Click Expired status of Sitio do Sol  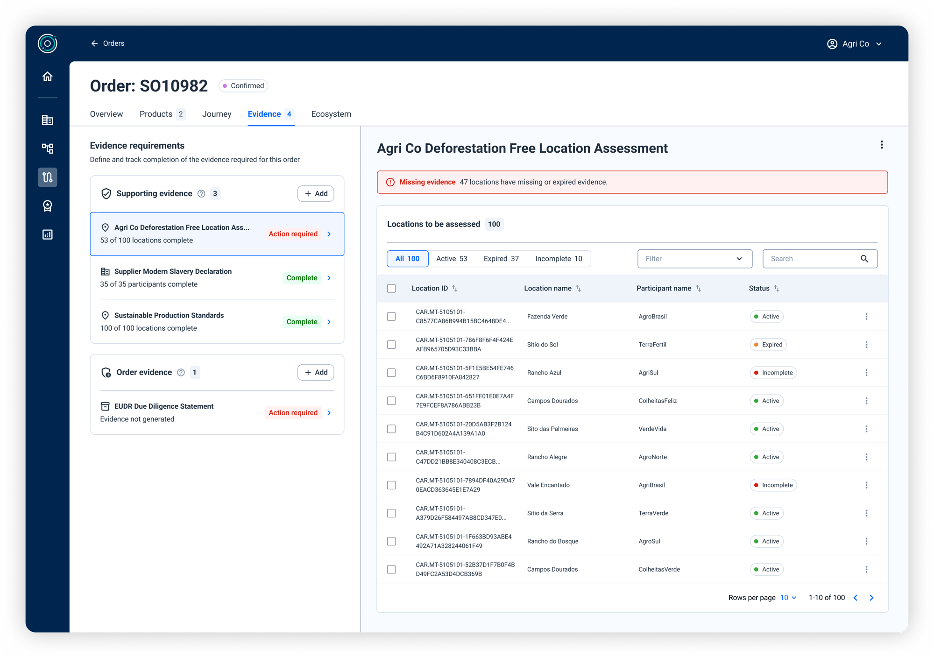pos(768,345)
